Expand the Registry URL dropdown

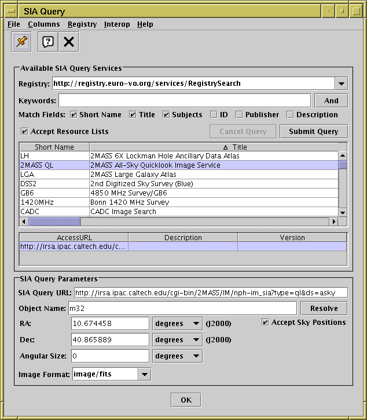click(342, 84)
